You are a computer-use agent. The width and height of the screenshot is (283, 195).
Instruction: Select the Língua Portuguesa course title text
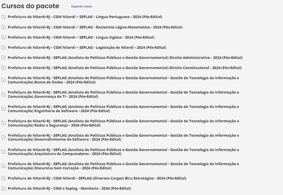coord(85,17)
